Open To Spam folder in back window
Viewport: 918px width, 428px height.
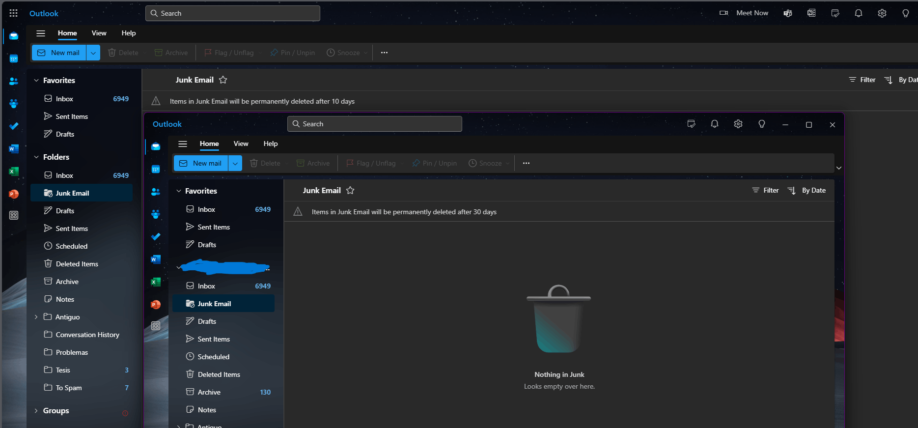82,388
